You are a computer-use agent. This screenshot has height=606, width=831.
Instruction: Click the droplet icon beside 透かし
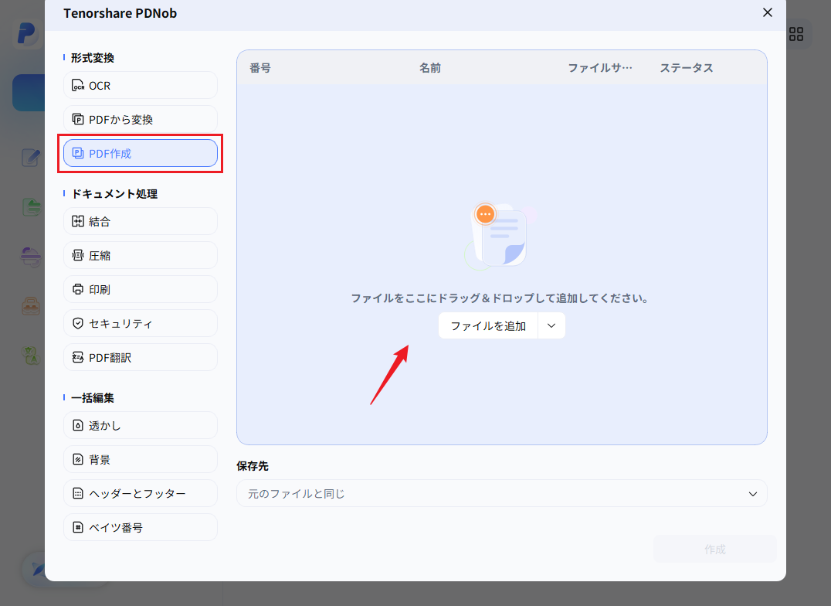78,425
